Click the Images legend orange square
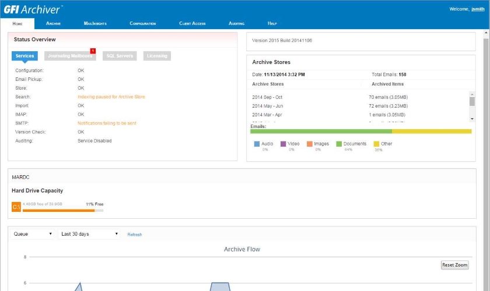Image resolution: width=490 pixels, height=291 pixels. click(x=310, y=144)
